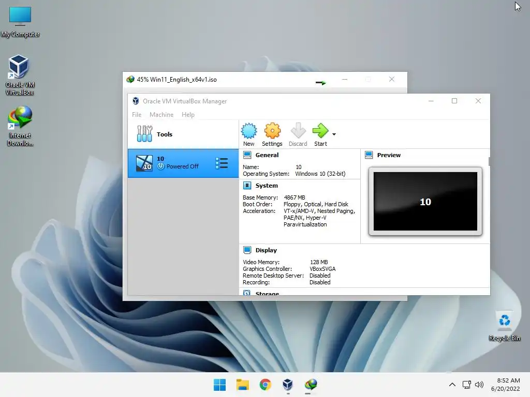Open File Explorer from the taskbar

(x=242, y=385)
